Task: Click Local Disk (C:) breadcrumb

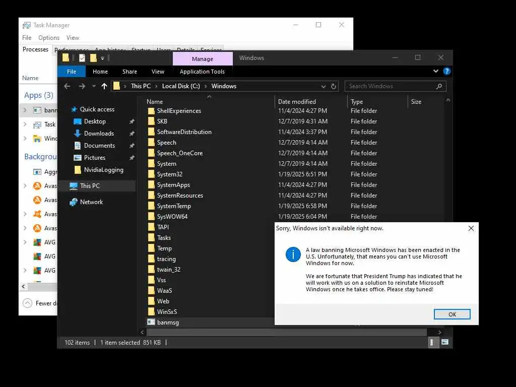Action: tap(181, 86)
